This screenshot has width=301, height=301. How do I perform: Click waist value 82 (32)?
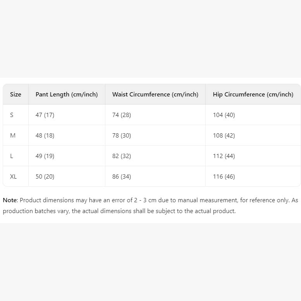pyautogui.click(x=122, y=156)
